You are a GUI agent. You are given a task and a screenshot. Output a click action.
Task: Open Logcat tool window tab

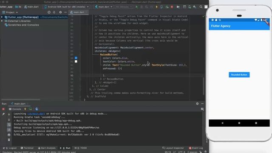[10, 148]
